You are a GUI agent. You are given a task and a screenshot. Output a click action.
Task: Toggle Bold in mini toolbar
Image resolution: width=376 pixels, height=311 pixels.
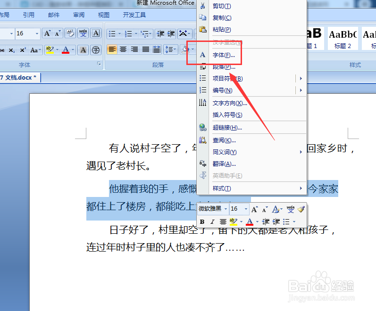tap(202, 221)
